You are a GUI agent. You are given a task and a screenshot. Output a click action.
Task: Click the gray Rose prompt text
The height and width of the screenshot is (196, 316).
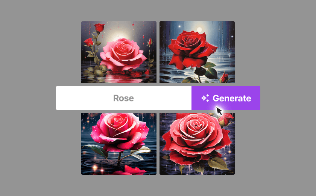pyautogui.click(x=123, y=98)
